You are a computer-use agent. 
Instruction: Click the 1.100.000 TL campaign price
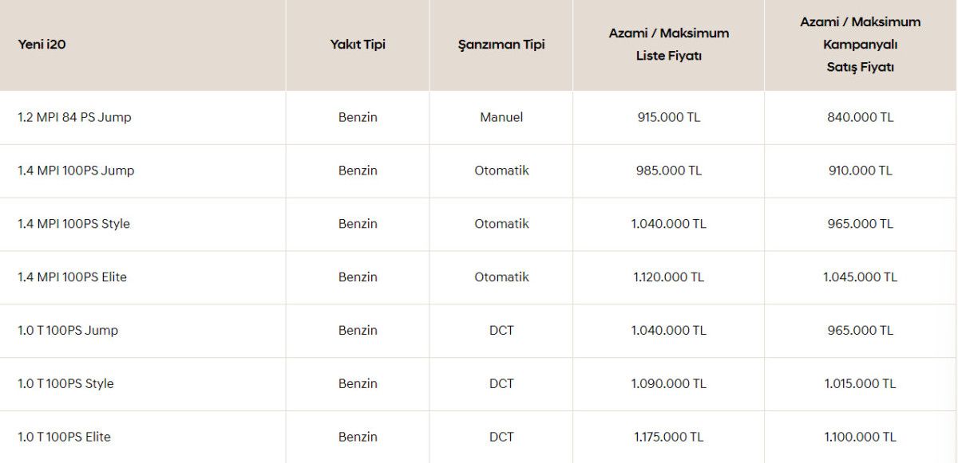(861, 437)
